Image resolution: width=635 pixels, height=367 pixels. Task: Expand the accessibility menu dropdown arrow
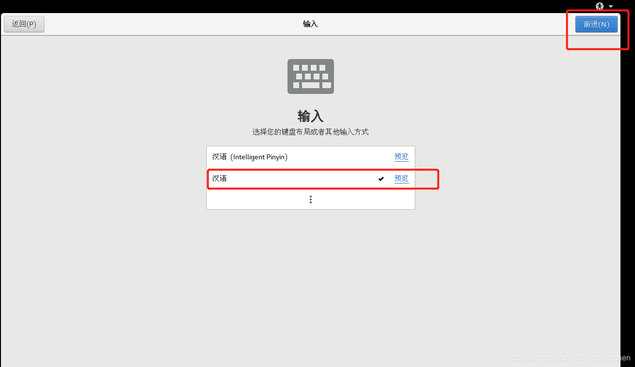point(611,6)
